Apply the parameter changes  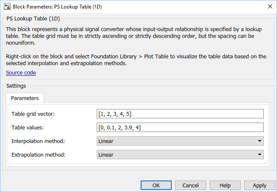tap(259, 185)
